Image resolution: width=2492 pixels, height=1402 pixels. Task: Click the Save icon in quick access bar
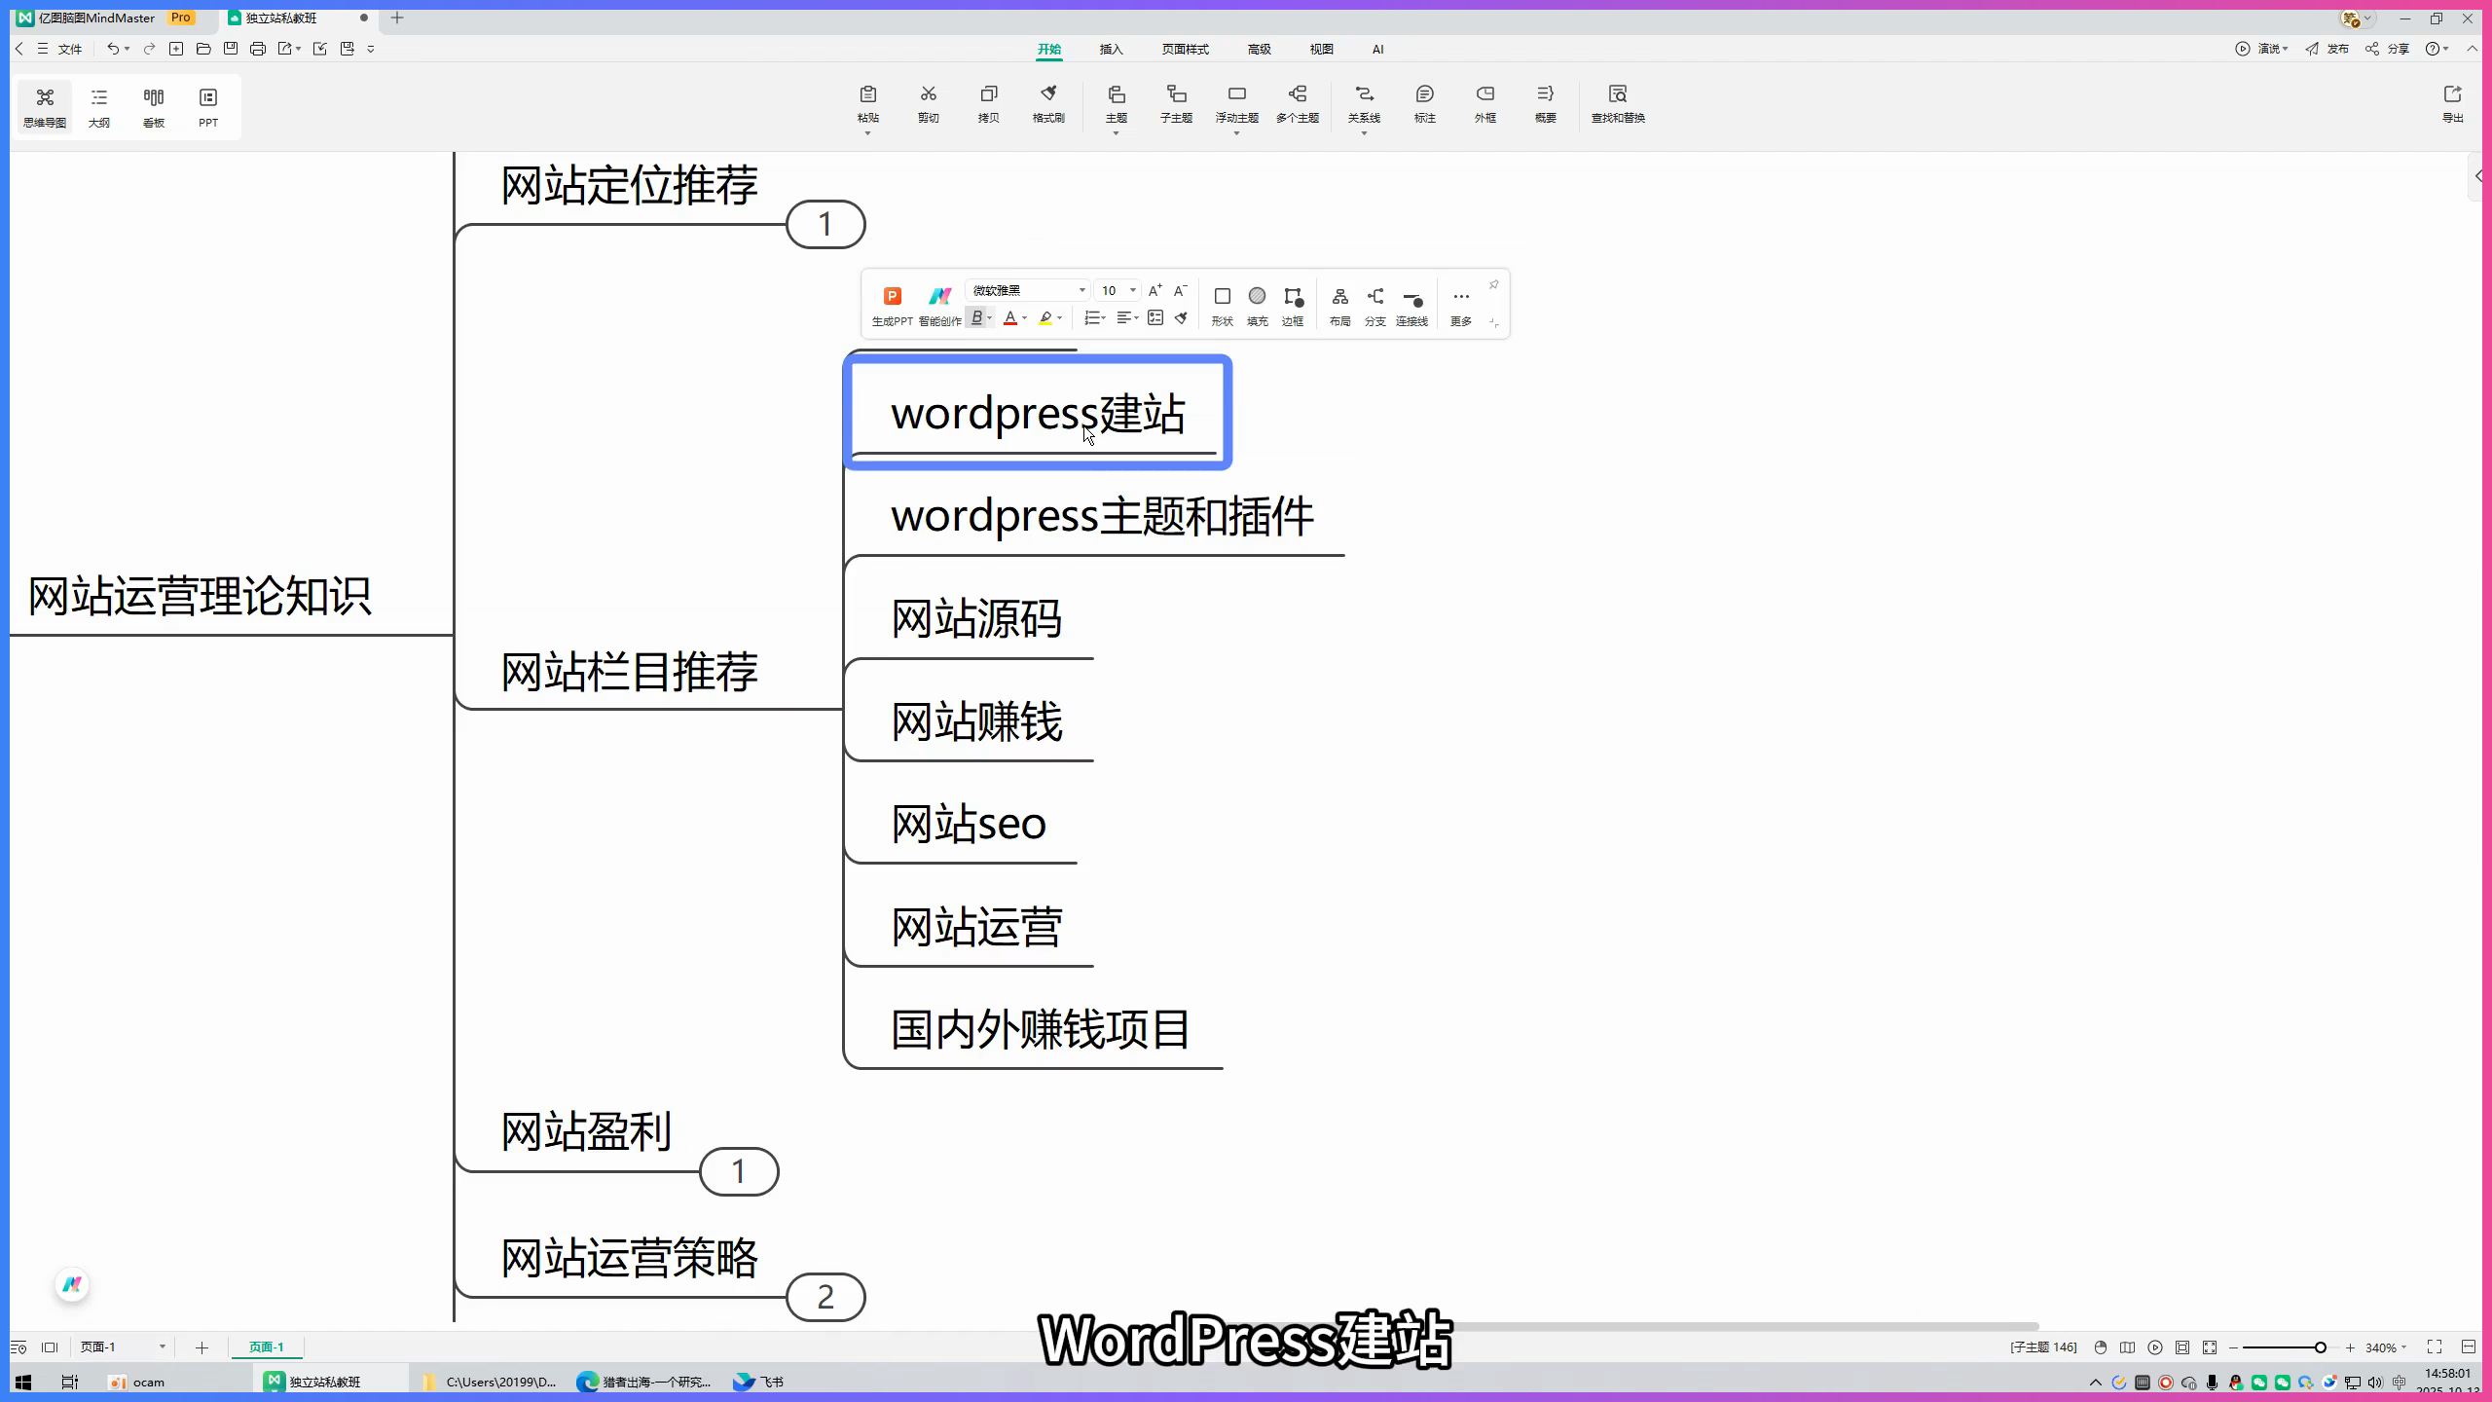pyautogui.click(x=231, y=49)
